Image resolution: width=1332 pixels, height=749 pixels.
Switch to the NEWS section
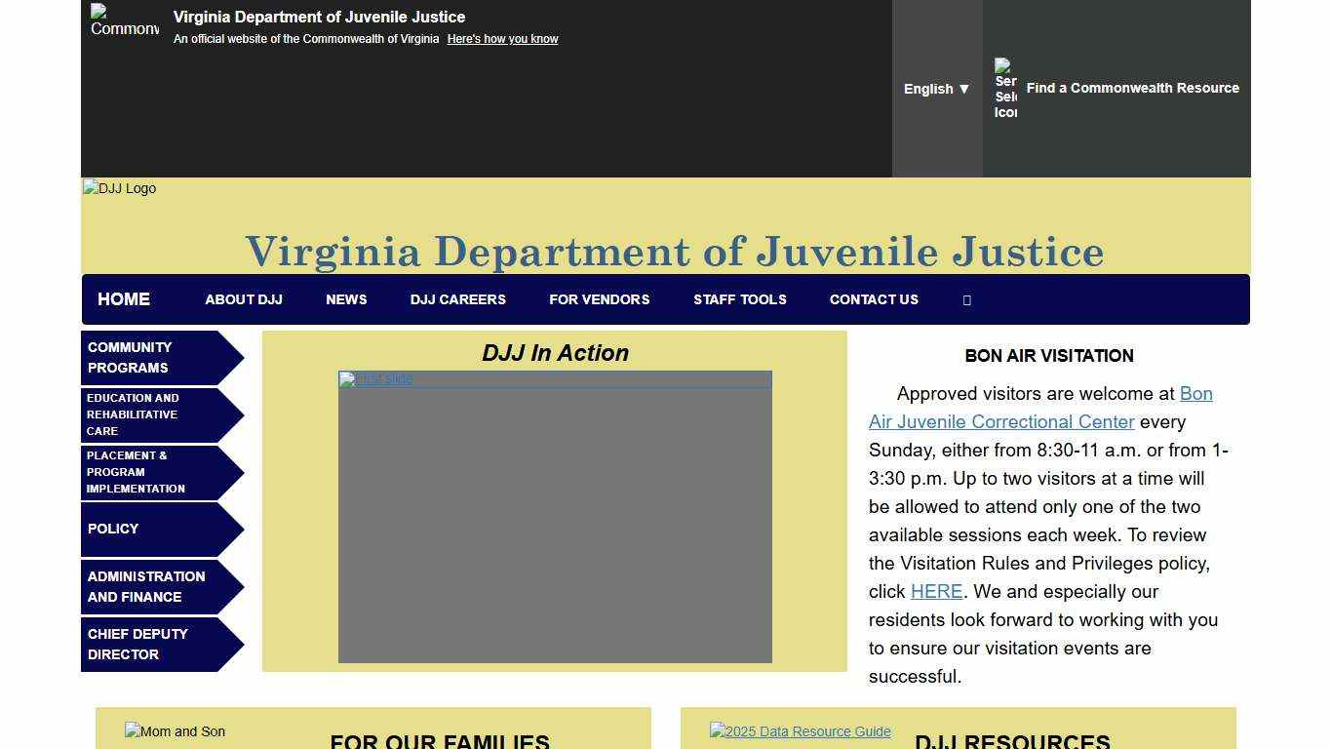pyautogui.click(x=346, y=299)
